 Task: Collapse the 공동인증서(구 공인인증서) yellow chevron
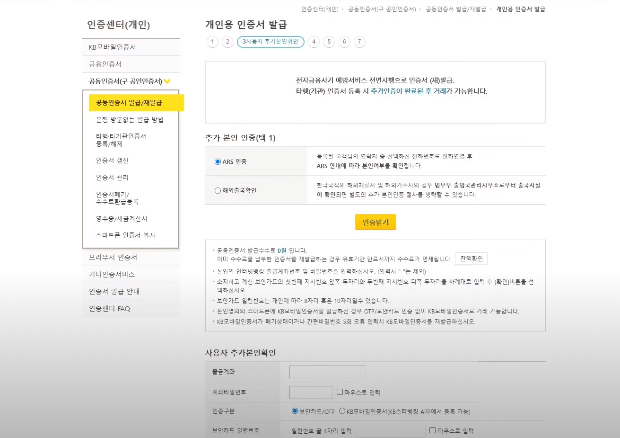[x=167, y=81]
